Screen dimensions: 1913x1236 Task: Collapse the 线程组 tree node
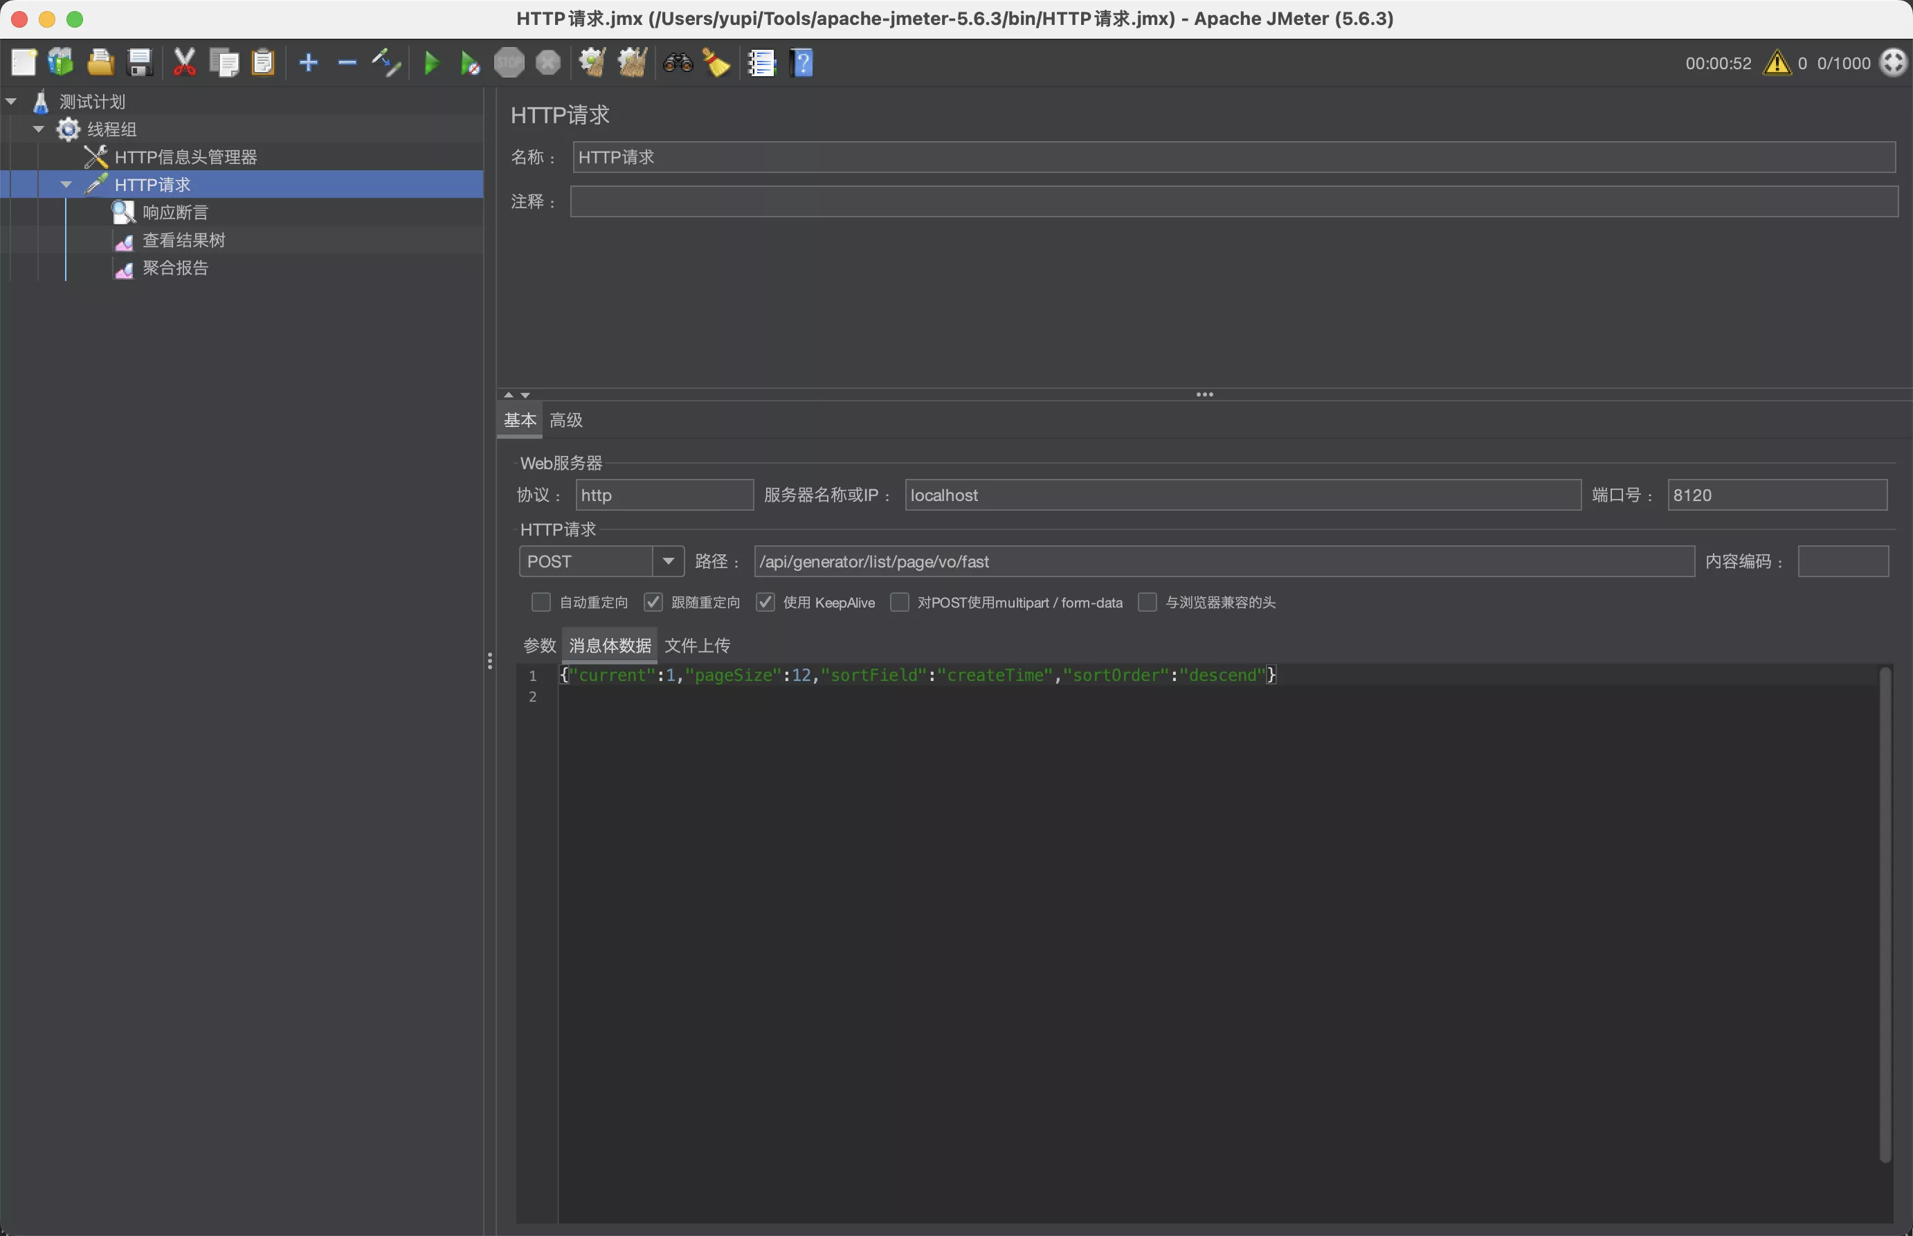click(39, 129)
